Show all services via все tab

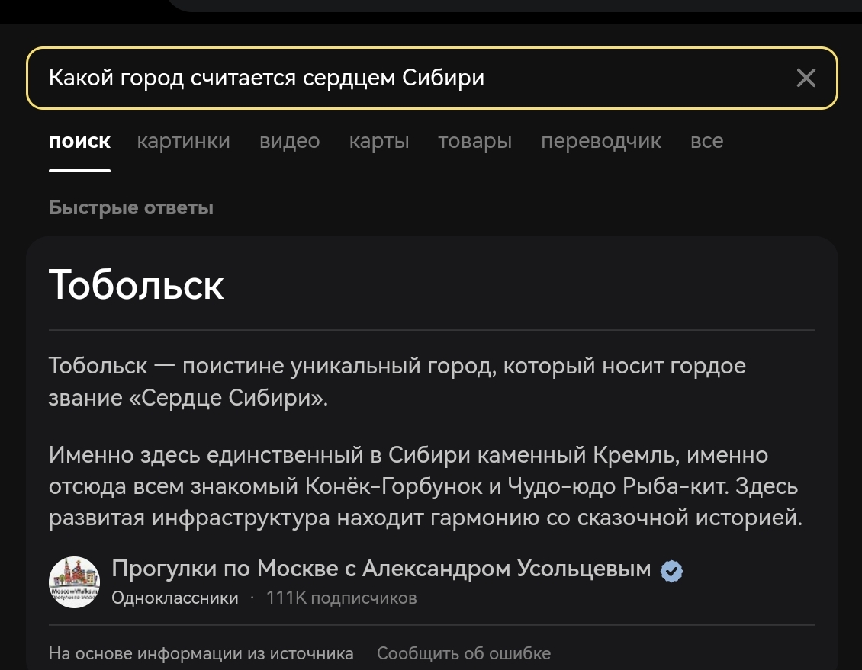coord(706,141)
